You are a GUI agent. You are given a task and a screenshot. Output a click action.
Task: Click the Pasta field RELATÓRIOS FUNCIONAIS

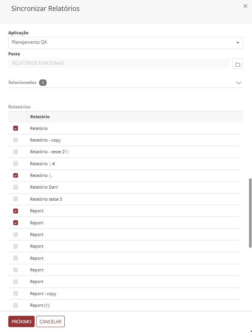click(x=118, y=63)
